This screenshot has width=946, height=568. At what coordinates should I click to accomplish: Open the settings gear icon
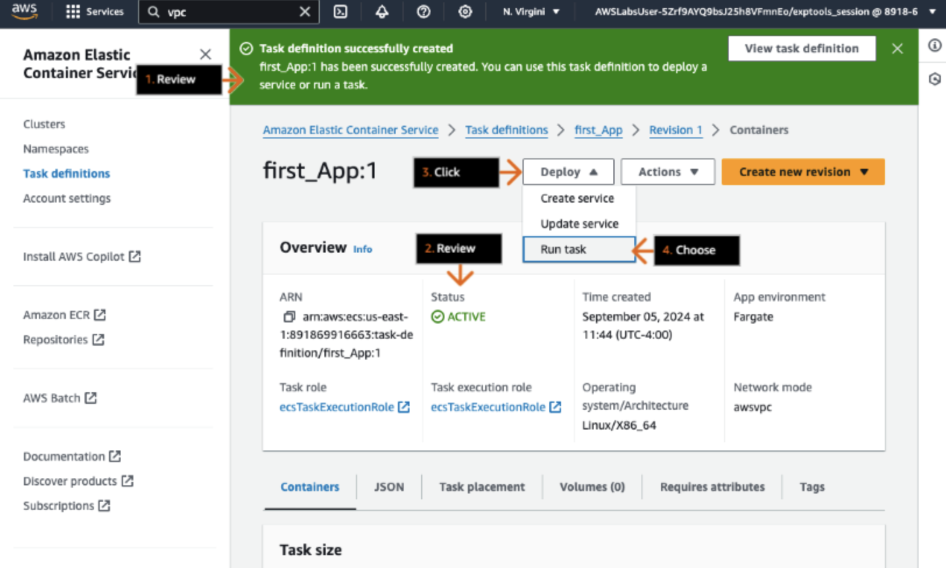[x=465, y=12]
